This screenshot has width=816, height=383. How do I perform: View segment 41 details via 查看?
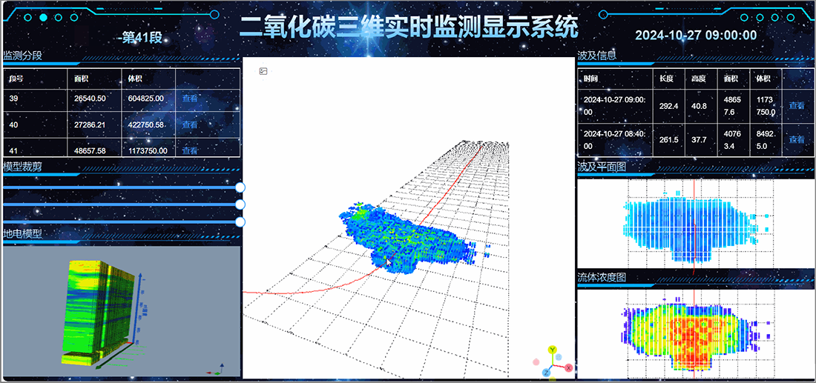190,150
